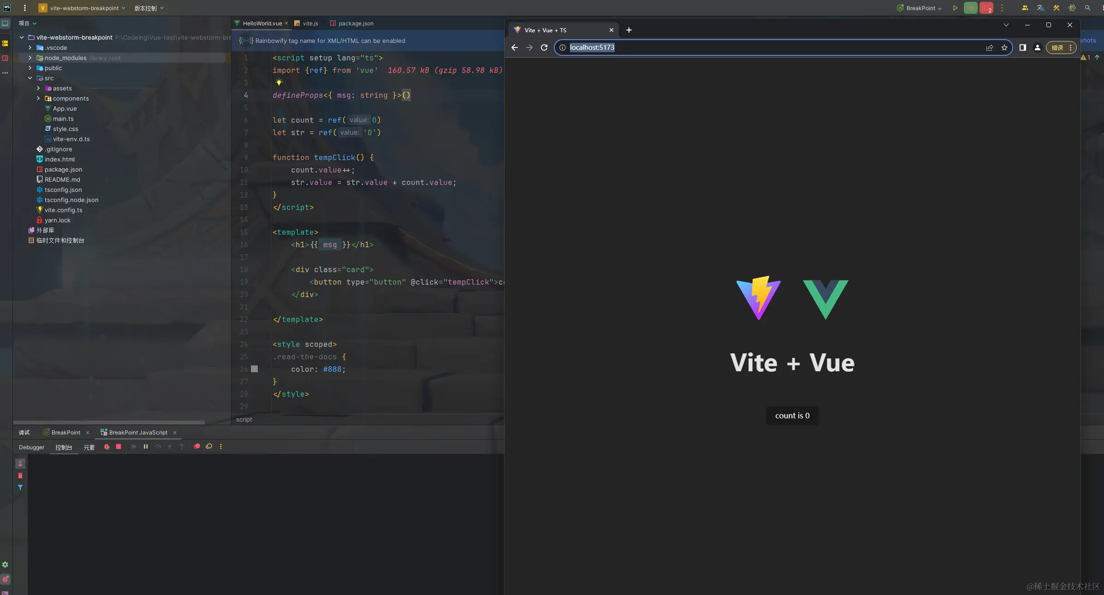Step out of the current function
Screen dimensions: 1104x595
tap(181, 446)
